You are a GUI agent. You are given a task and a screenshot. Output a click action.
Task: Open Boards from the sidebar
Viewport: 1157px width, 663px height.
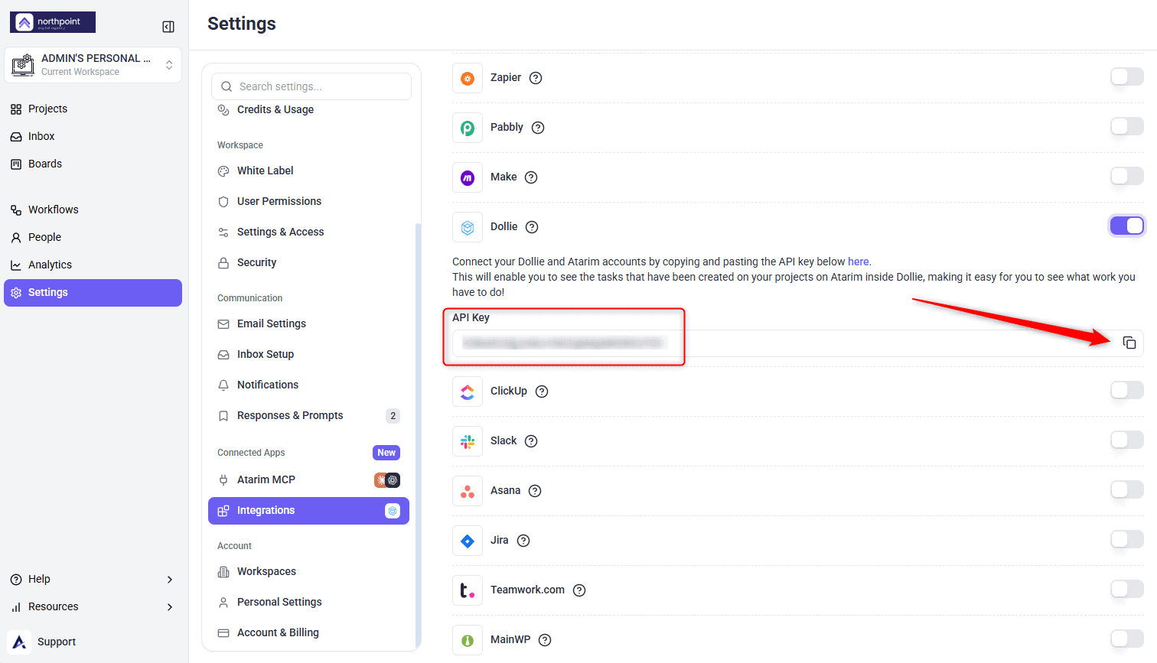[x=93, y=164]
